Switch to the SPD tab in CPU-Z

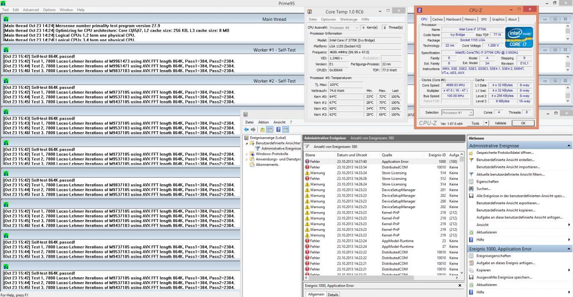click(x=484, y=19)
